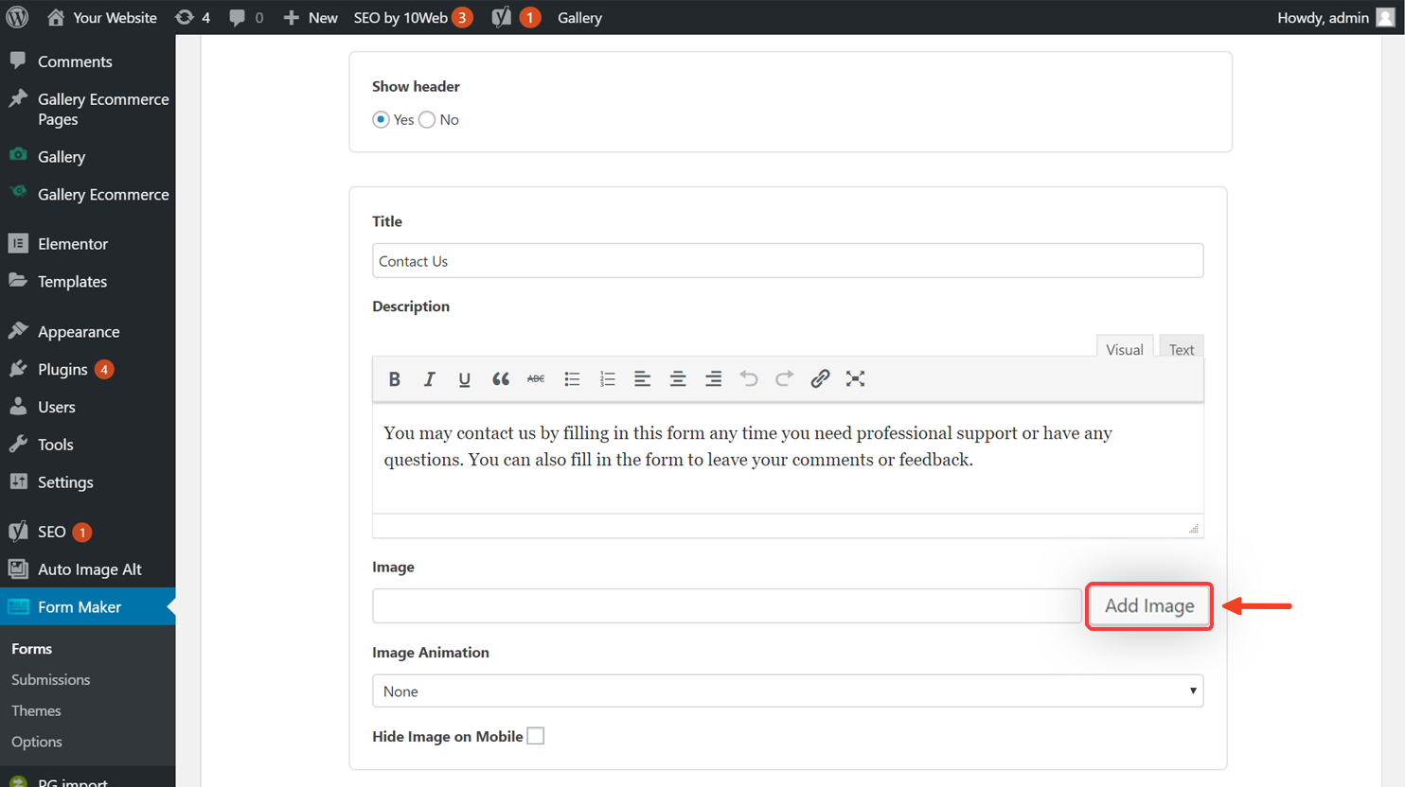Insert a numbered list

607,378
